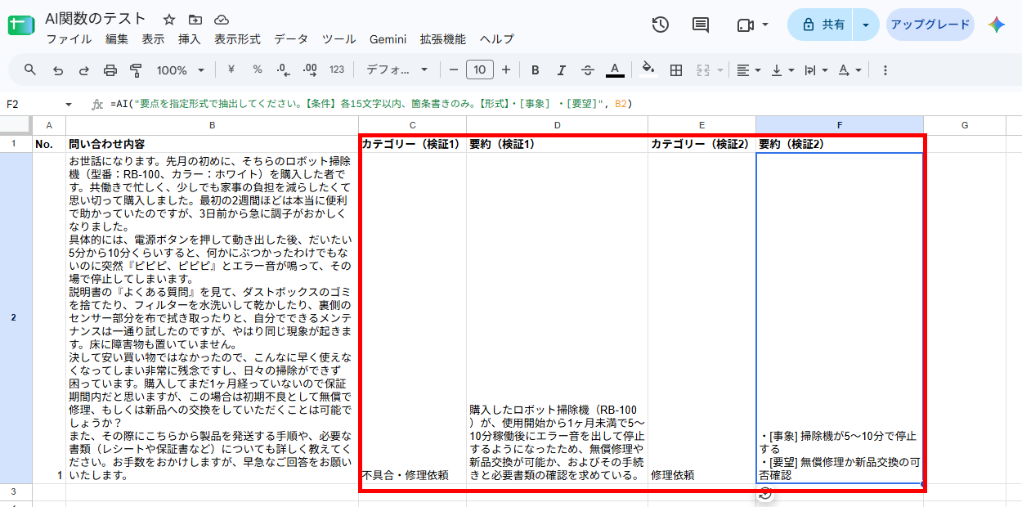Open the text color picker
This screenshot has width=1022, height=507.
pyautogui.click(x=616, y=70)
